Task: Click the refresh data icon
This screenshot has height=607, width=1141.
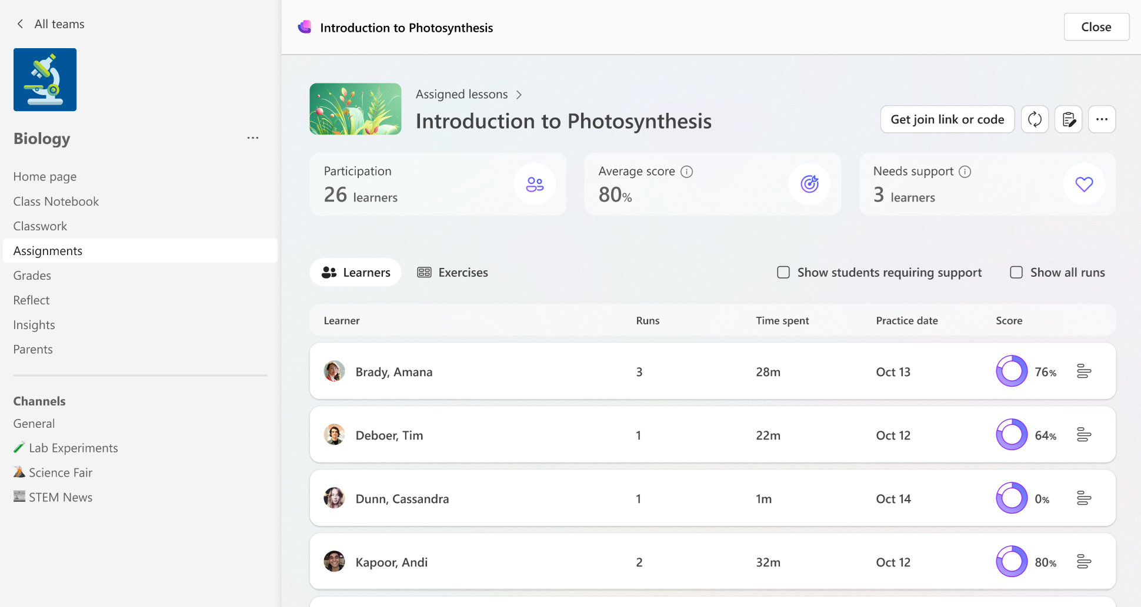Action: 1035,119
